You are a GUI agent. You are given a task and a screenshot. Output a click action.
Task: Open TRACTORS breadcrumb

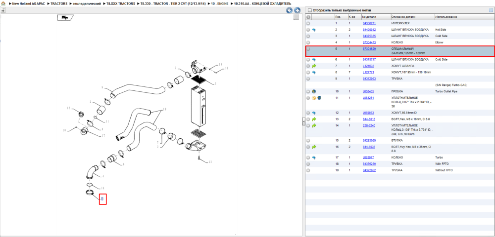pos(59,3)
